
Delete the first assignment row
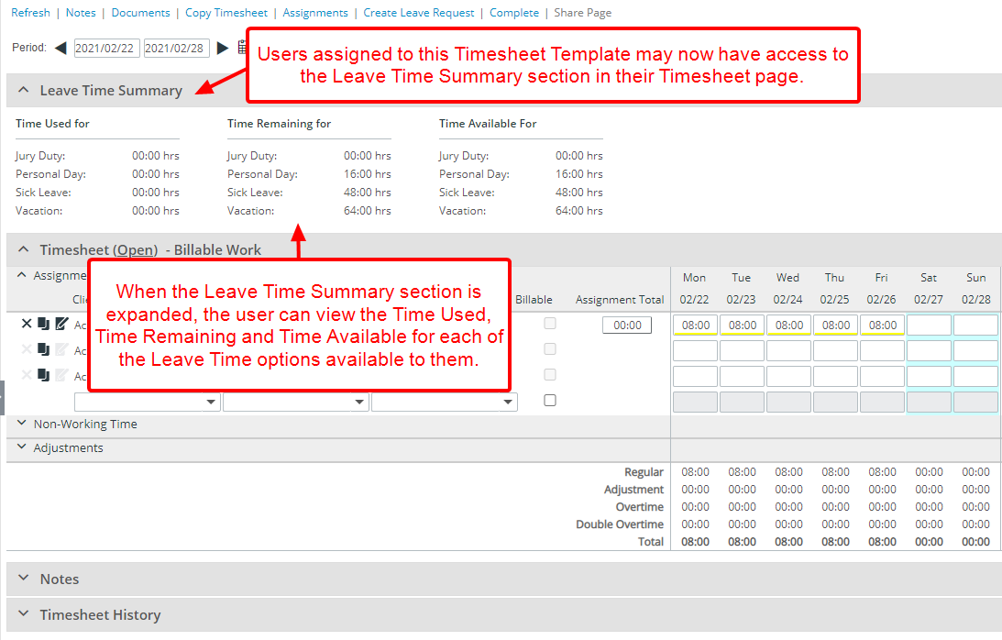27,324
